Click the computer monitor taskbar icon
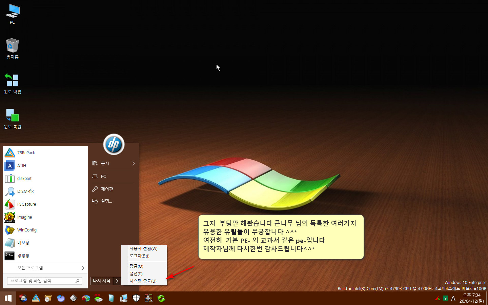The image size is (488, 305). pos(124,298)
